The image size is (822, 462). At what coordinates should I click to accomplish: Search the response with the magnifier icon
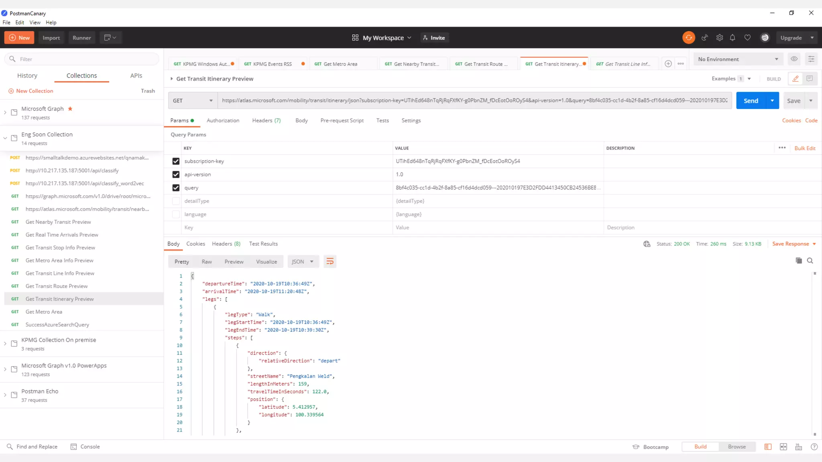[810, 261]
